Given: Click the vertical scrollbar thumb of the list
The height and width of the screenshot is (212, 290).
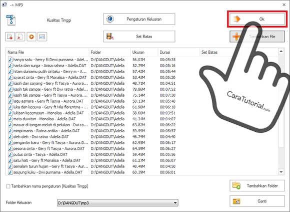Looking at the screenshot, I should (281, 101).
